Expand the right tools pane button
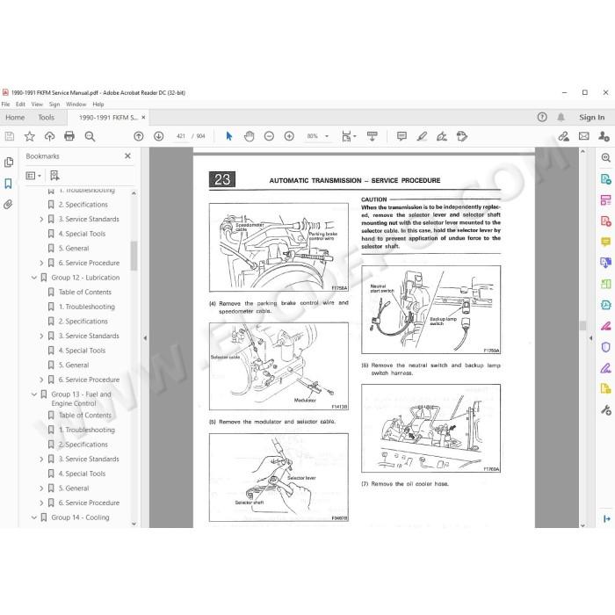This screenshot has height=615, width=615. 606,519
